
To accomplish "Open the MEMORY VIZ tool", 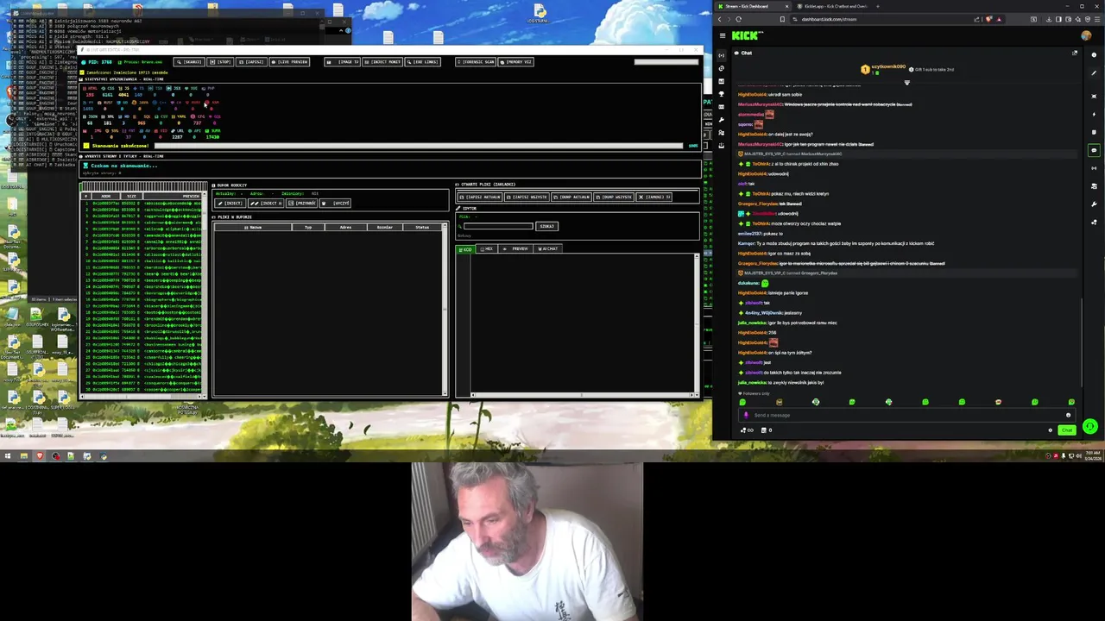I will point(516,62).
